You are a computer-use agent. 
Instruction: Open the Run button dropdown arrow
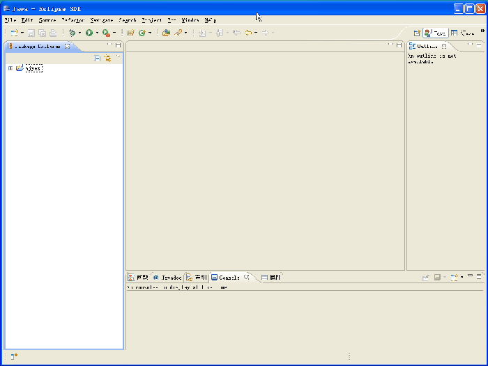point(97,33)
